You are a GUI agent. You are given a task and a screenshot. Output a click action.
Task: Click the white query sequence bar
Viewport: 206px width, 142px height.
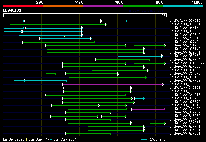click(85, 13)
